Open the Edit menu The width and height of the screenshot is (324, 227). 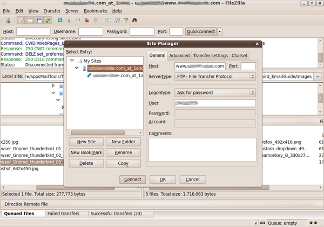tap(19, 11)
